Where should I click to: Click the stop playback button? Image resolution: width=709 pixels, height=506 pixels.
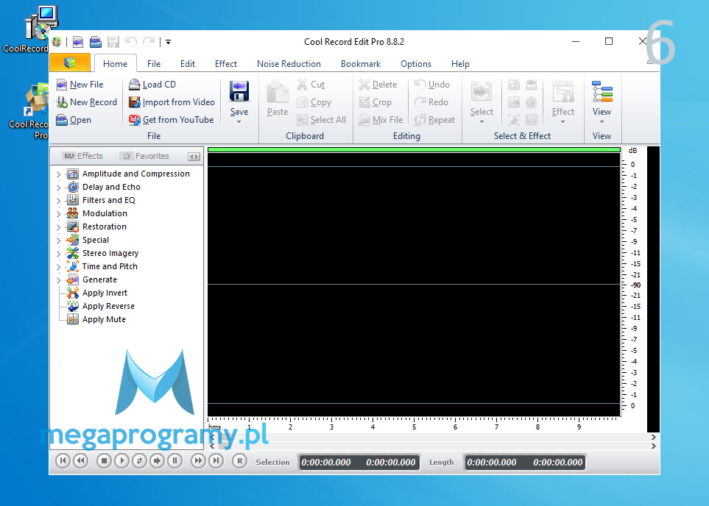(104, 461)
